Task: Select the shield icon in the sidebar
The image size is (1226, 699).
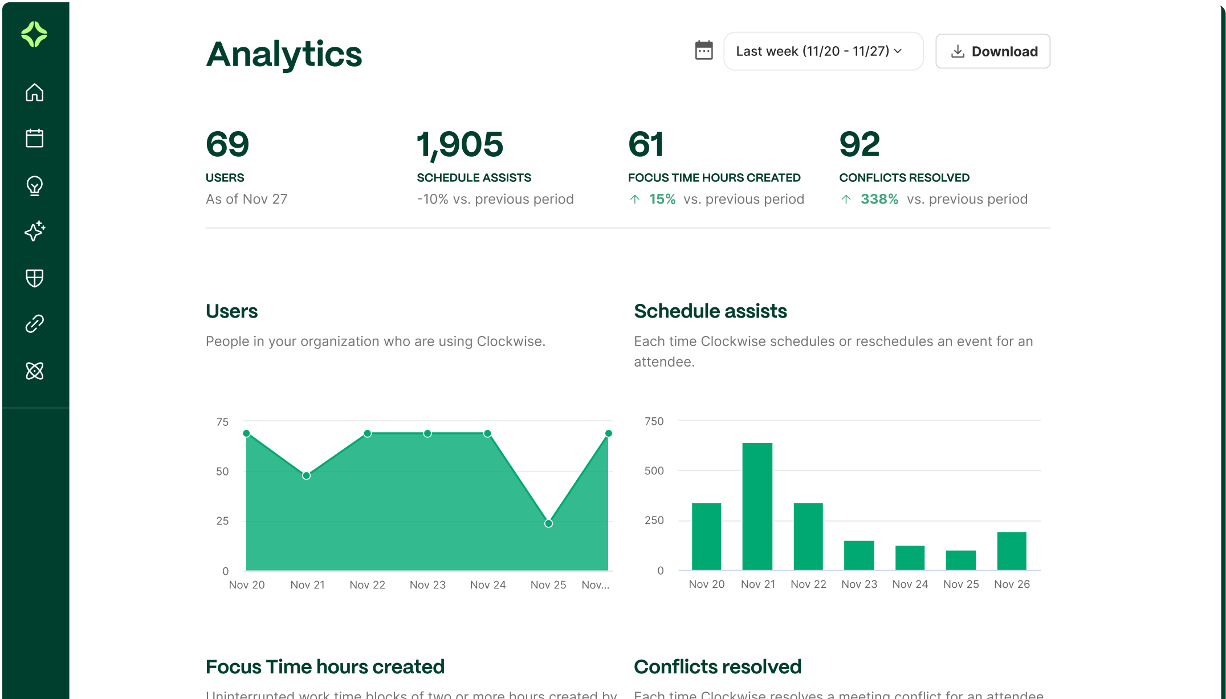Action: [35, 278]
